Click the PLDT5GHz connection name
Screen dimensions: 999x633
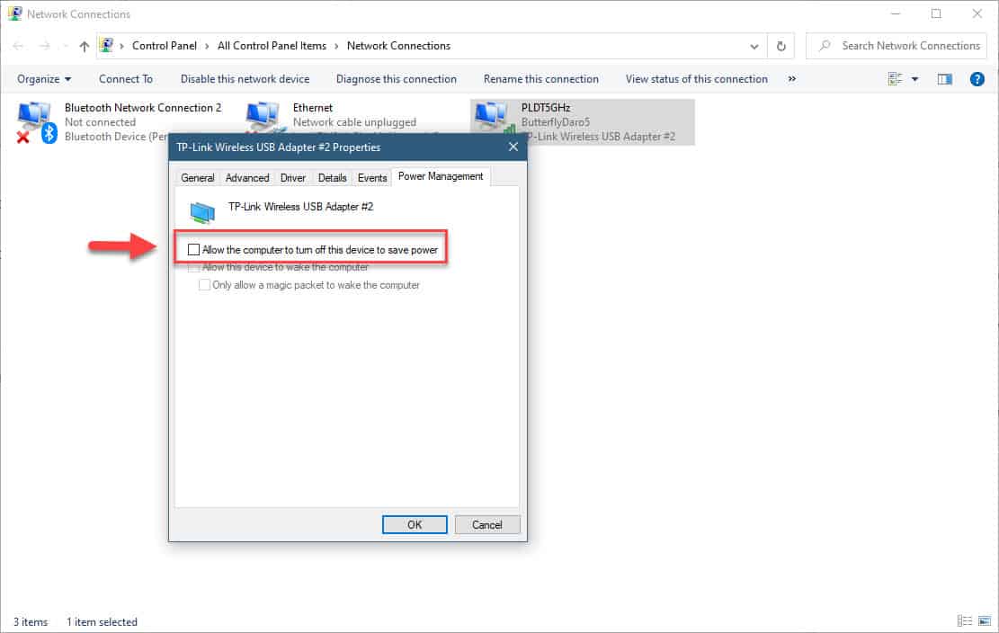pos(546,108)
